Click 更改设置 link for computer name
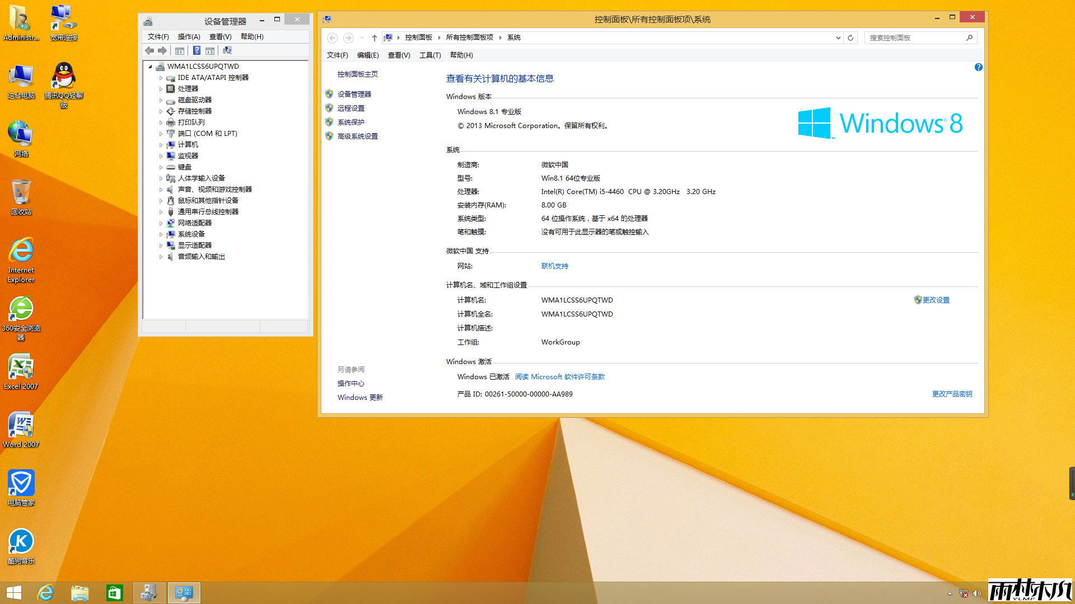Image resolution: width=1075 pixels, height=604 pixels. 936,300
